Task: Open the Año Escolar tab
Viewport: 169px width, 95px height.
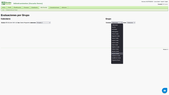Action: [x=44, y=8]
